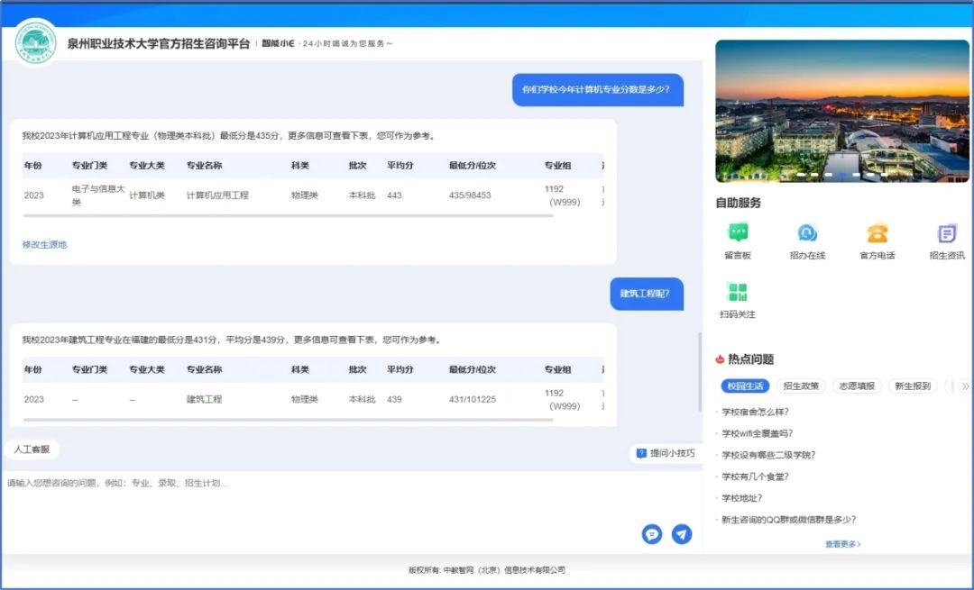Click the blue send message icon
974x590 pixels.
[682, 534]
